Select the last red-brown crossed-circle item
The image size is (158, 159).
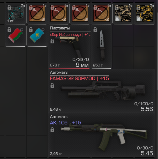[102, 14]
